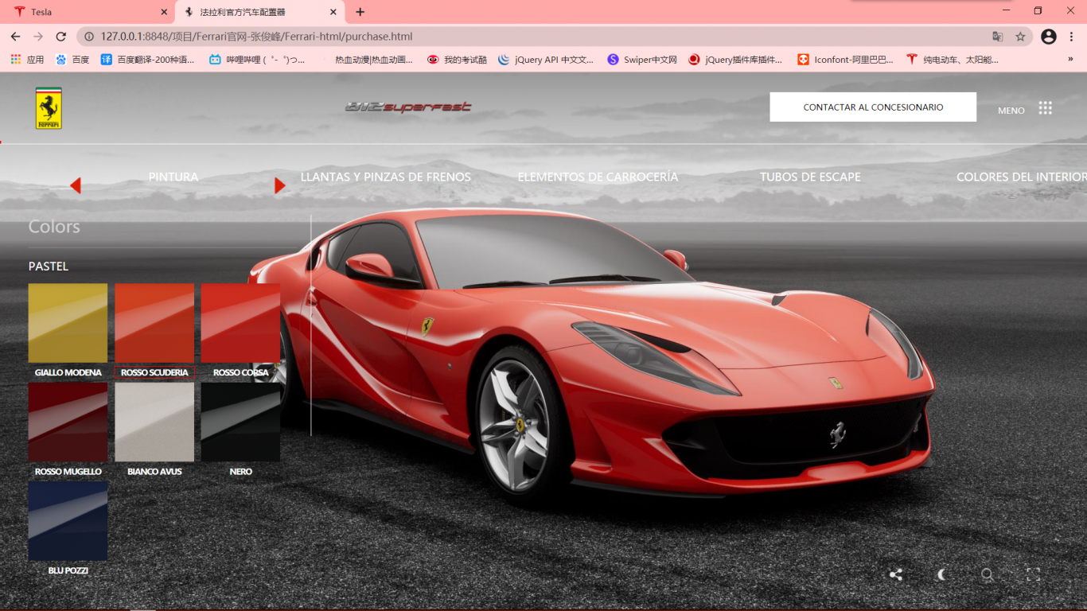Click the Colors panel title
This screenshot has height=611, width=1087.
point(54,227)
